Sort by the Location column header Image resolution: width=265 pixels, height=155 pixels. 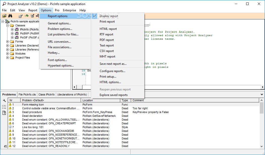100,100
